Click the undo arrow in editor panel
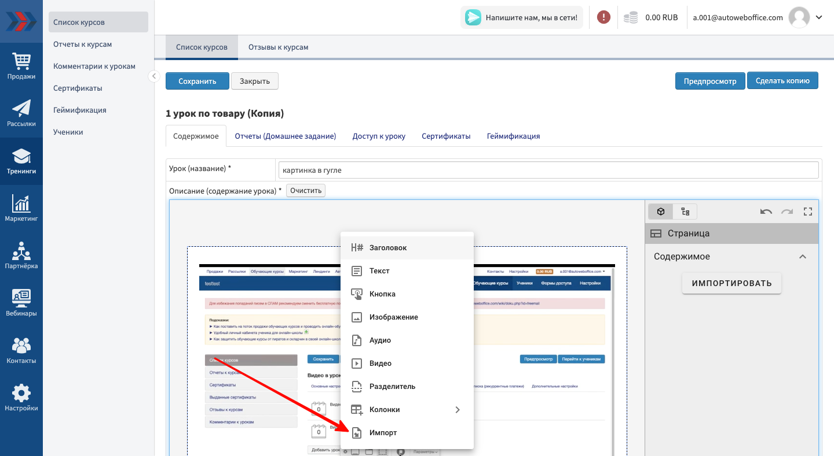 766,212
